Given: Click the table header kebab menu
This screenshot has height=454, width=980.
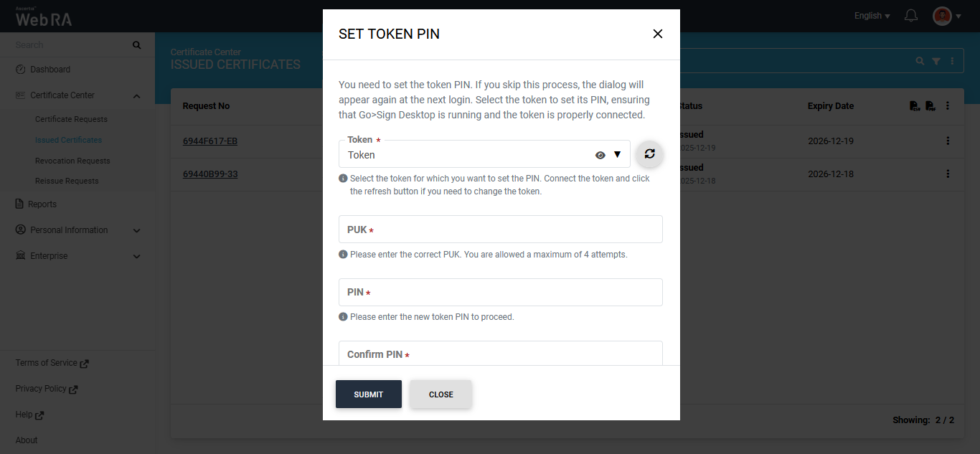Looking at the screenshot, I should point(948,106).
